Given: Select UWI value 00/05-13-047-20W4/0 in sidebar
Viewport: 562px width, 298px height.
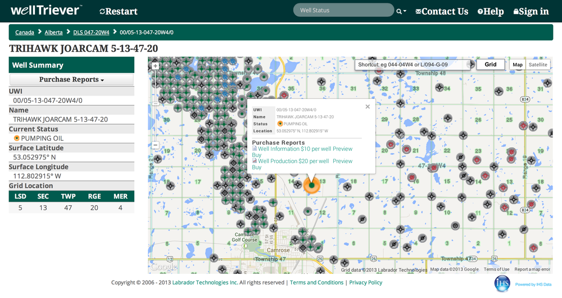Looking at the screenshot, I should [48, 101].
